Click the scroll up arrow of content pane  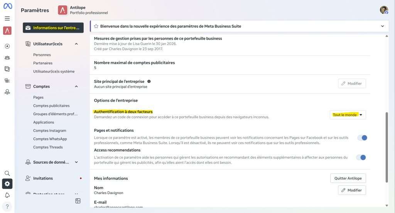tap(387, 36)
